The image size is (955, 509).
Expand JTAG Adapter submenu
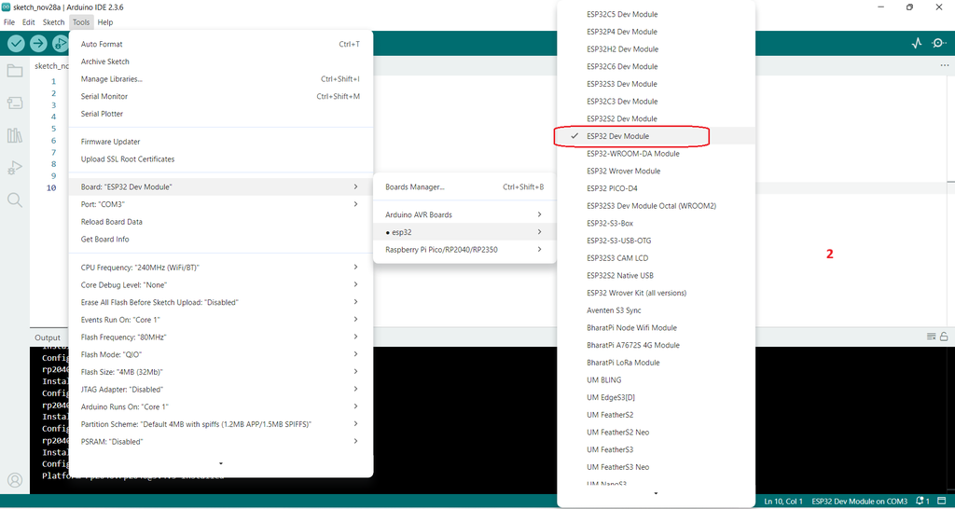coord(220,389)
